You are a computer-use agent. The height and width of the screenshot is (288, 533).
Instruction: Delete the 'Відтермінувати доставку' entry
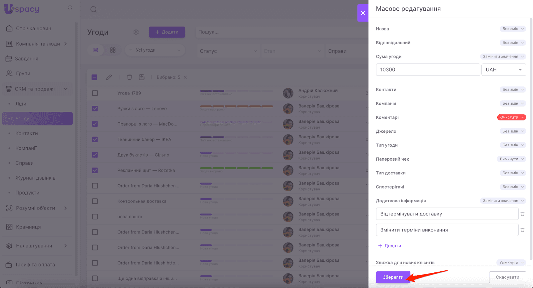(522, 214)
